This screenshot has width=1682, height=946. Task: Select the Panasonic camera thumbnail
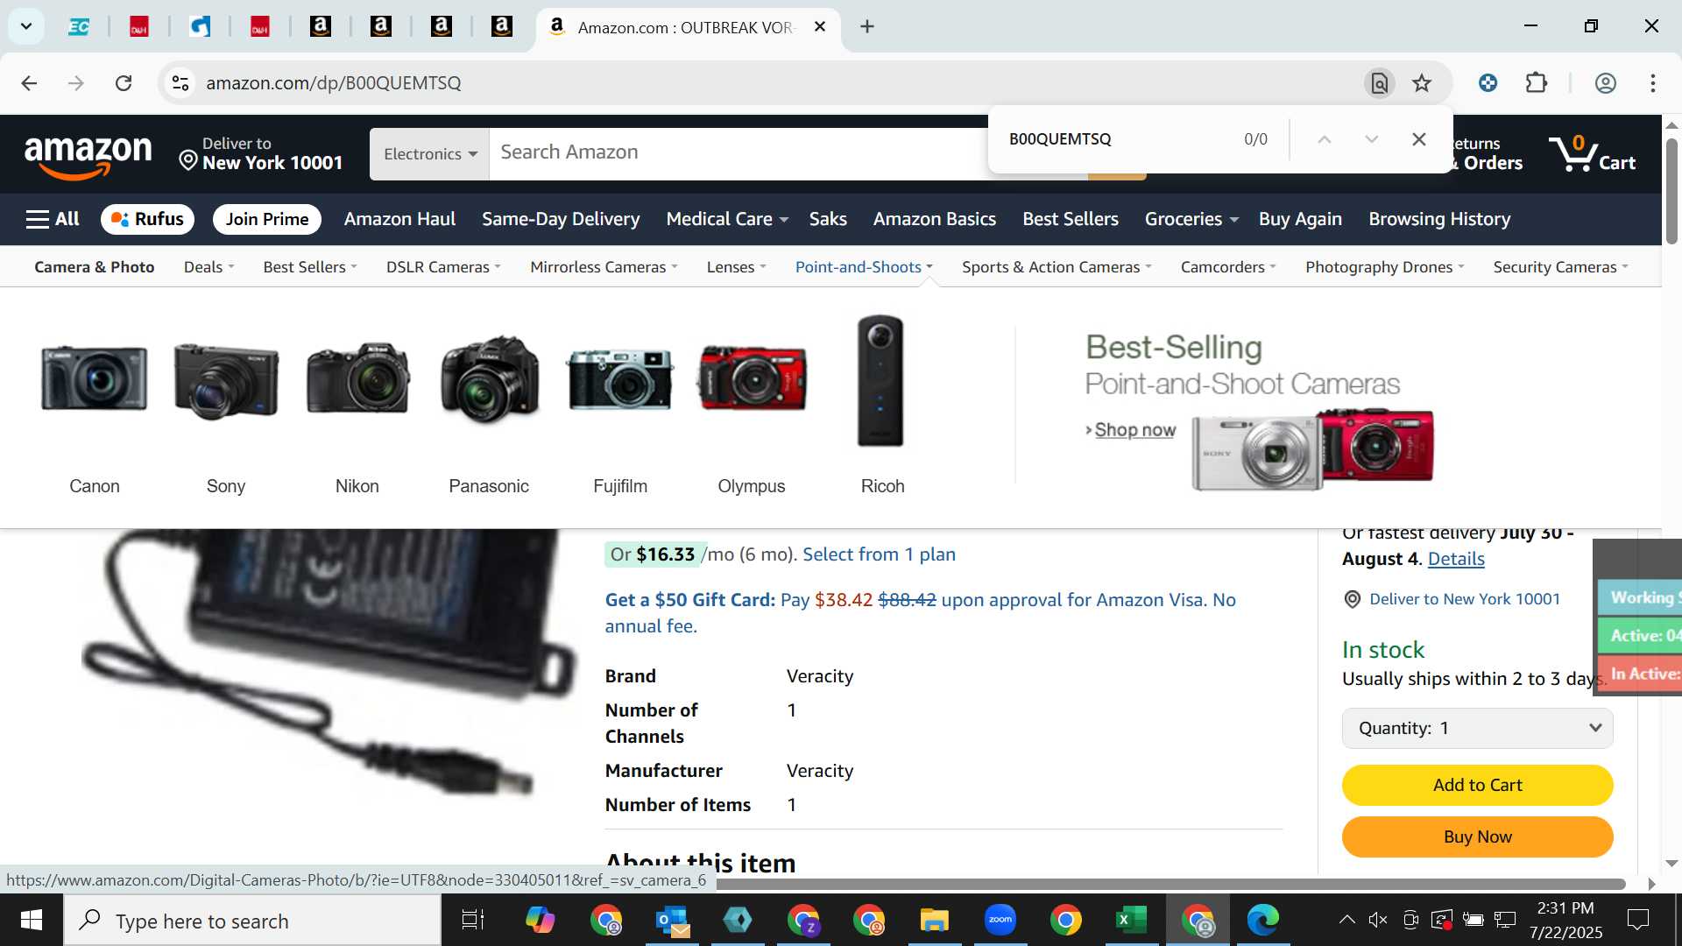(x=489, y=378)
